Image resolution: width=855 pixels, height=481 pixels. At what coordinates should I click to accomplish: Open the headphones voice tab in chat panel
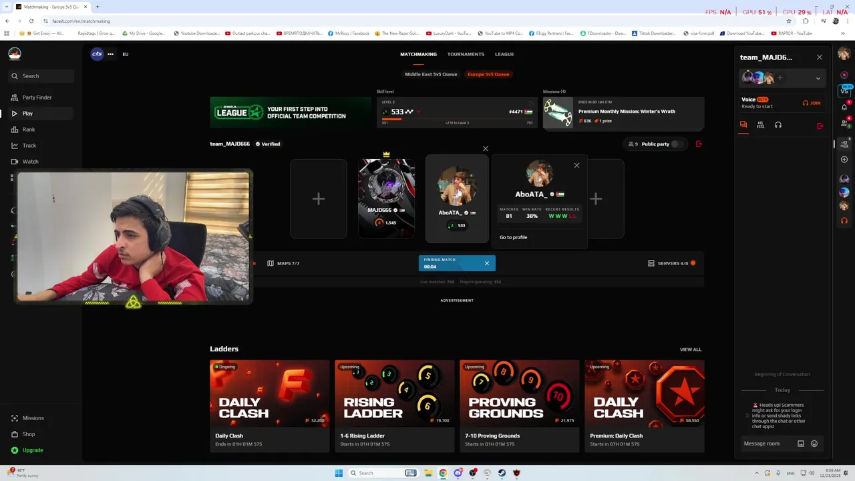tap(778, 125)
